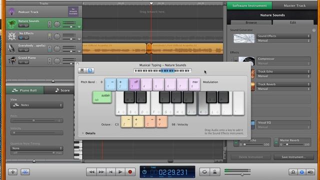320x180 pixels.
Task: Switch to the Master Track tab
Action: click(294, 5)
